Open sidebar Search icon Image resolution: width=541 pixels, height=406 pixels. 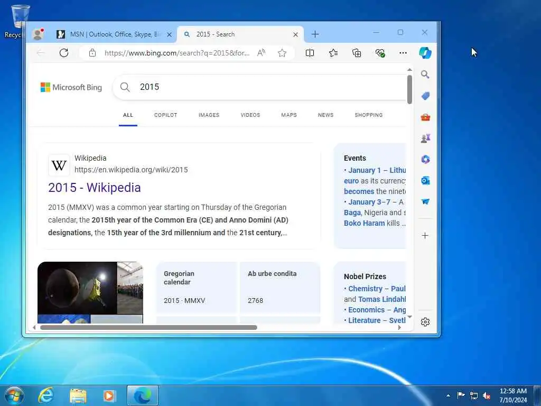[425, 74]
